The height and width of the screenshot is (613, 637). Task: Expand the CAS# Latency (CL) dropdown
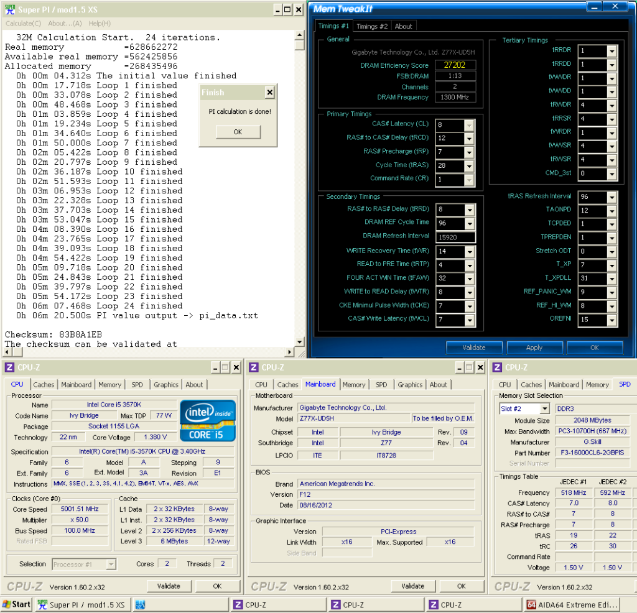tap(470, 125)
